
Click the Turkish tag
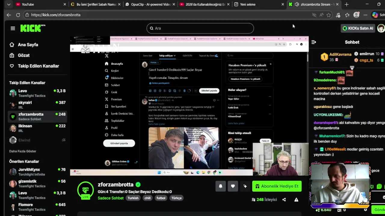click(x=133, y=198)
